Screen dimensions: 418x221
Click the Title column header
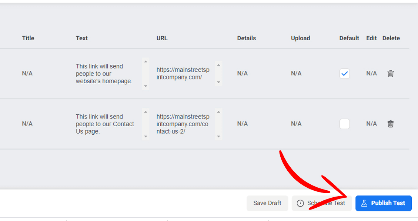28,38
